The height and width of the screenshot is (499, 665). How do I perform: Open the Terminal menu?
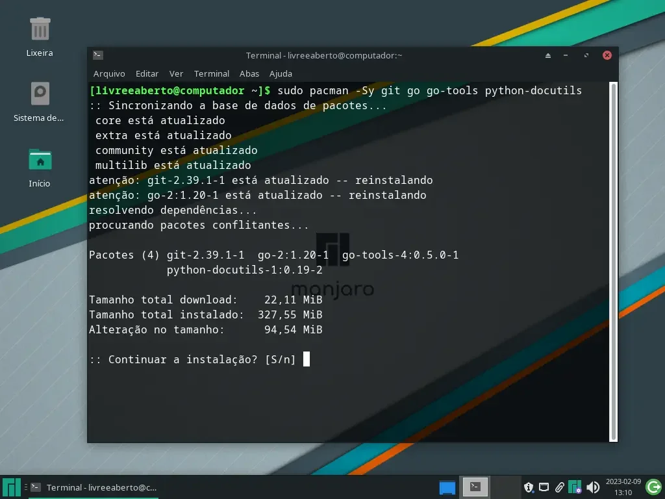pyautogui.click(x=211, y=74)
